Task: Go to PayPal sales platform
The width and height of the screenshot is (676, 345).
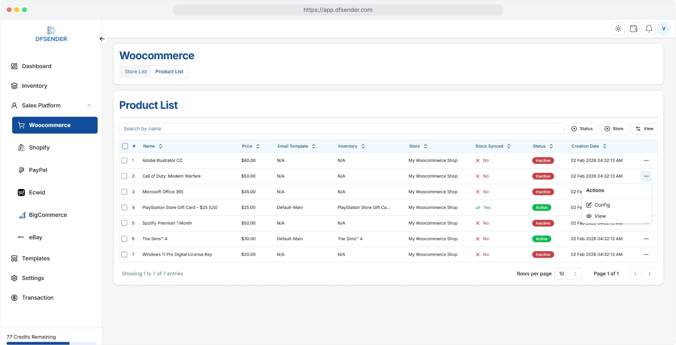Action: click(38, 170)
